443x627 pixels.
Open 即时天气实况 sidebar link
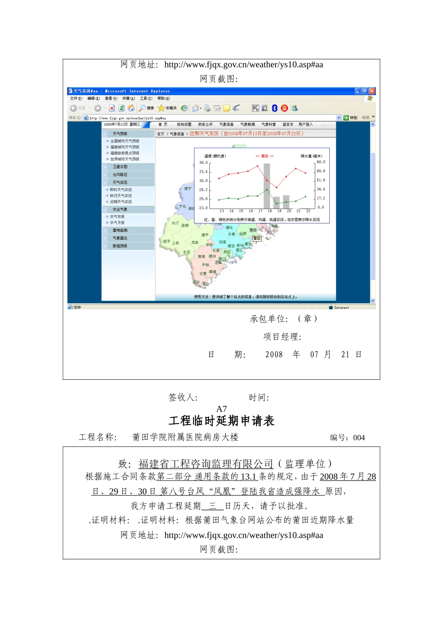click(x=121, y=190)
